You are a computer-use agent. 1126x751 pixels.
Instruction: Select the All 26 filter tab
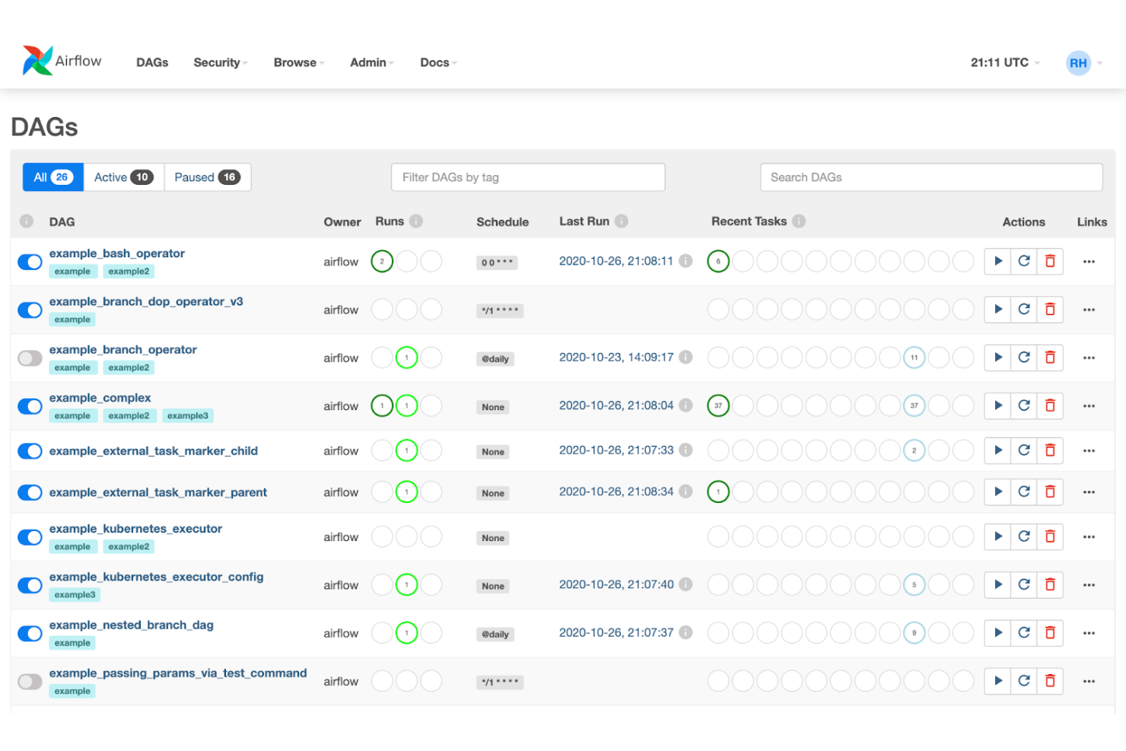(x=53, y=177)
